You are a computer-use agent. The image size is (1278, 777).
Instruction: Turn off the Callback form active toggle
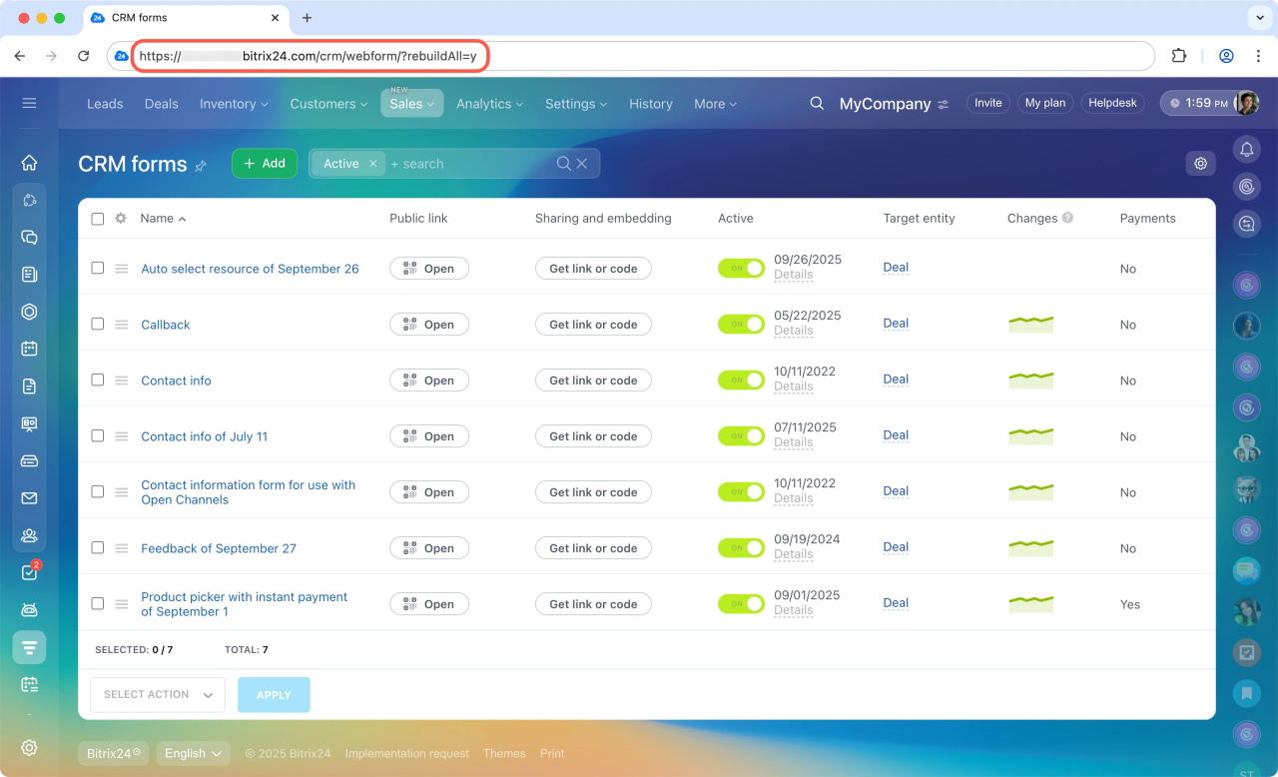[x=741, y=325]
